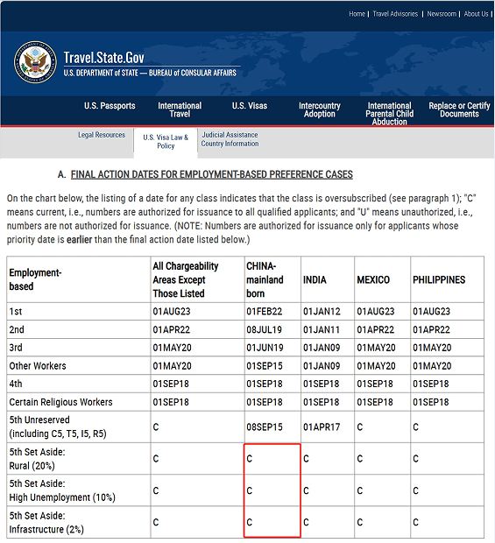Select India 1st preference date 01JAN12
Screen dimensions: 495x543
pyautogui.click(x=322, y=311)
